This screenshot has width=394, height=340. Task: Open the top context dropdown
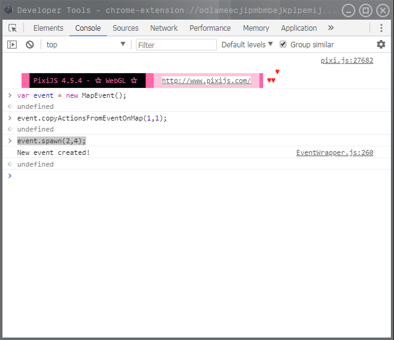click(85, 44)
